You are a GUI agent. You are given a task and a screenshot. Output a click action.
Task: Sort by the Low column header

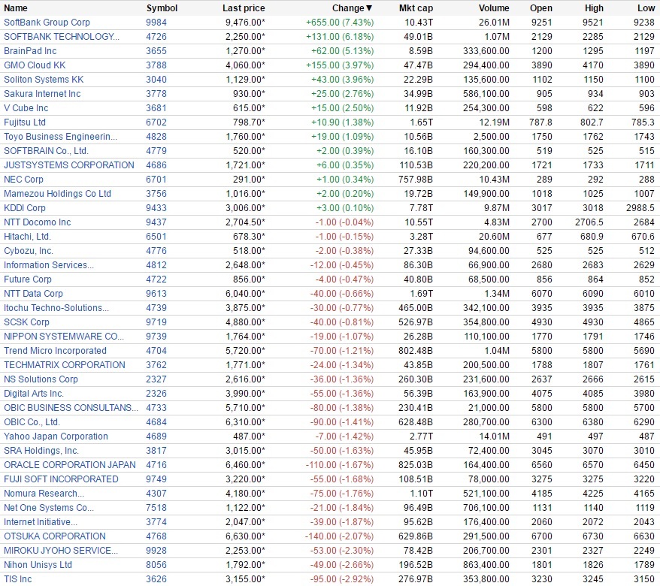click(646, 8)
